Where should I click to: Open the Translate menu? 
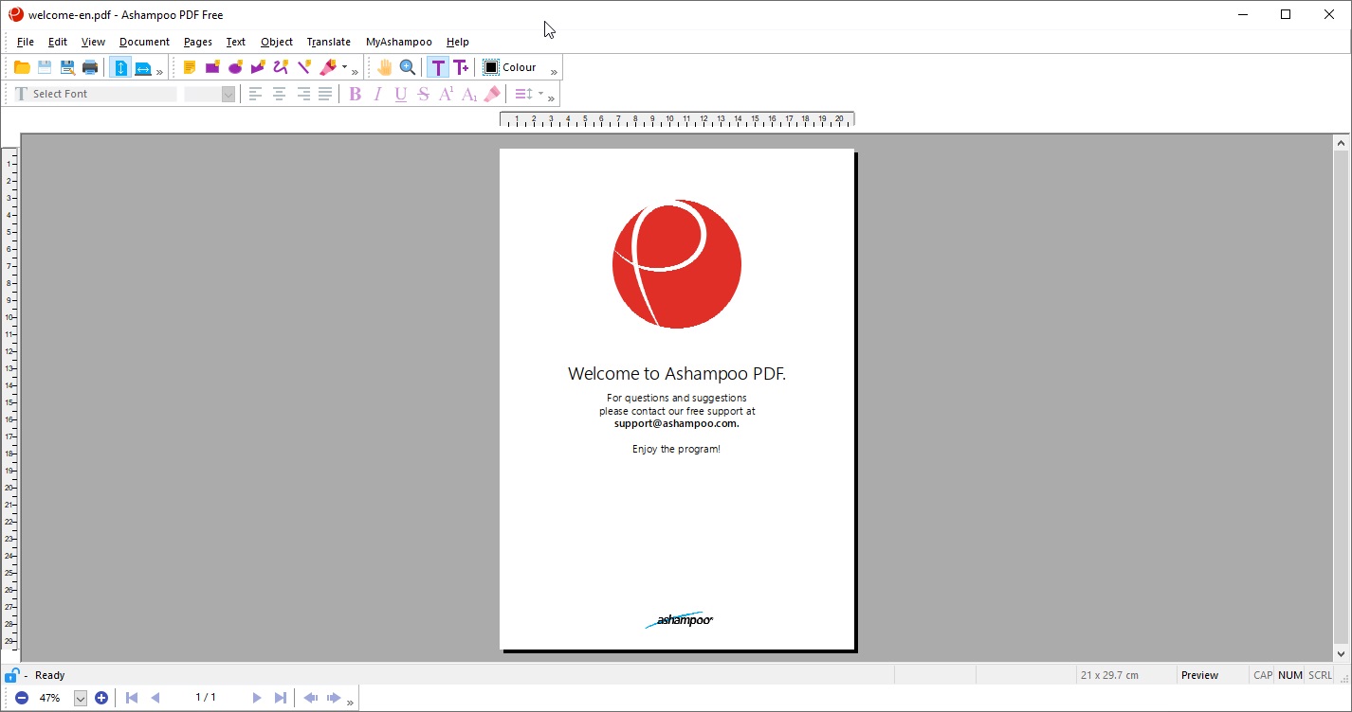(329, 42)
